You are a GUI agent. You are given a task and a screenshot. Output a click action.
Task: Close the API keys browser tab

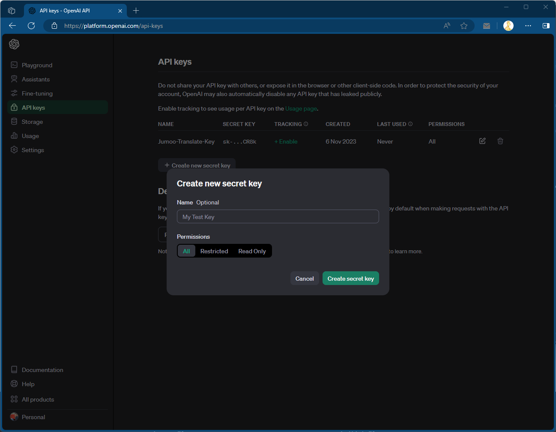pos(120,11)
